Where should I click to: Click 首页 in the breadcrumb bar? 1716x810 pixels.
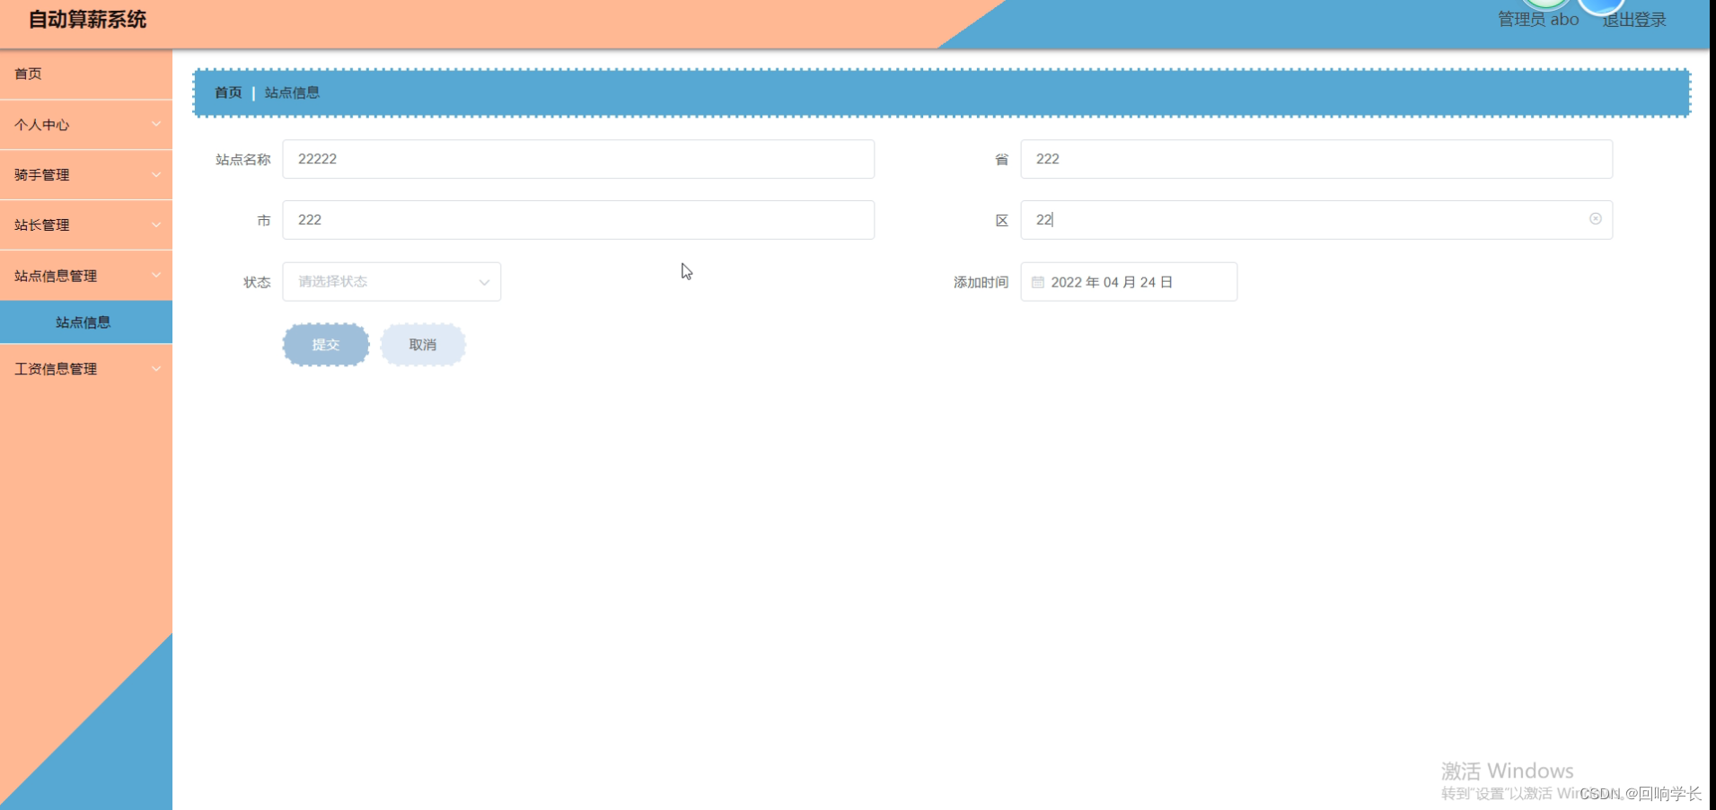click(x=227, y=92)
